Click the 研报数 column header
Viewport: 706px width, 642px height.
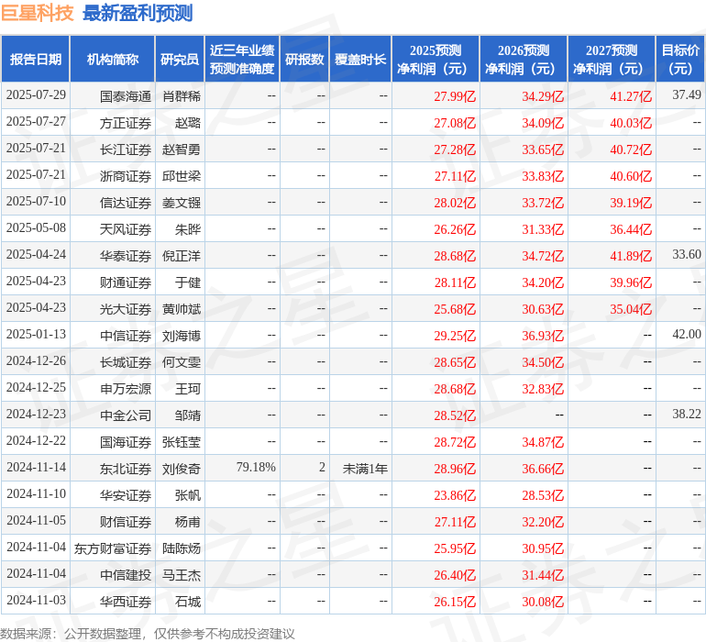click(x=304, y=59)
